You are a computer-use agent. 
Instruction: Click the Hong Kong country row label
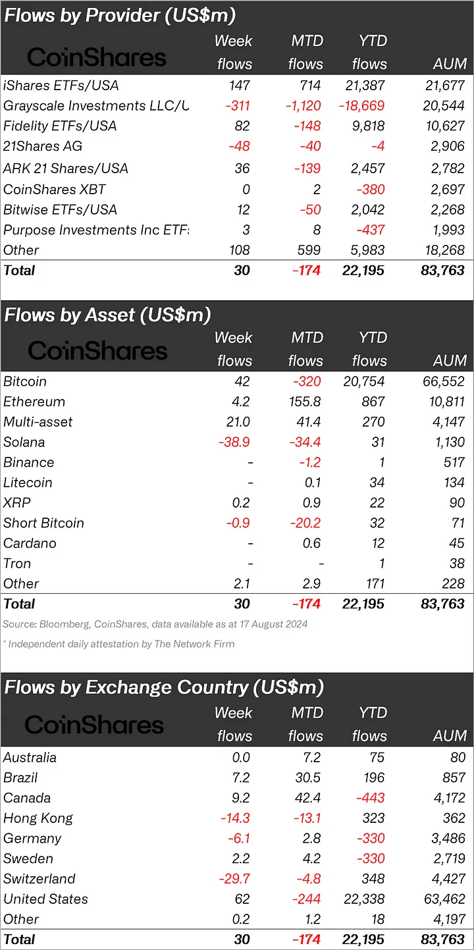[x=38, y=818]
